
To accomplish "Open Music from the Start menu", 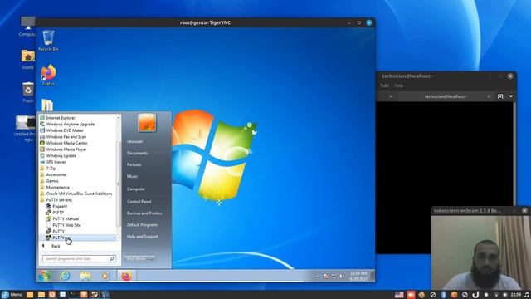I will (x=132, y=176).
